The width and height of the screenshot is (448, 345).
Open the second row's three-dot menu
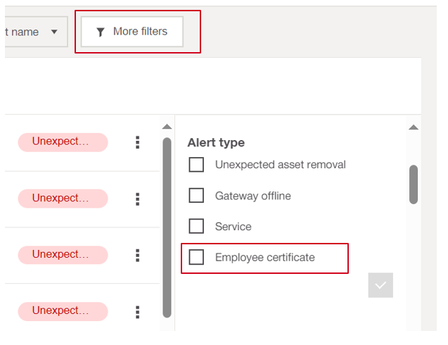(x=137, y=199)
